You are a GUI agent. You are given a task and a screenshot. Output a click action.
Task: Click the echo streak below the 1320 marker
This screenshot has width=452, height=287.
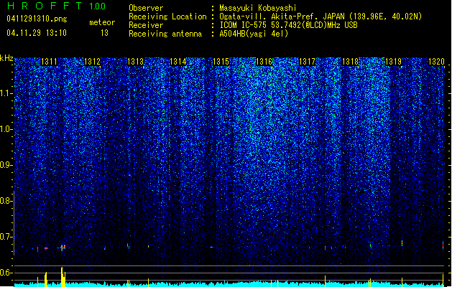(443, 245)
